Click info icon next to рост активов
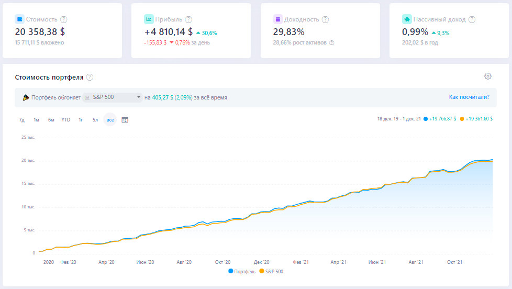 coord(331,42)
